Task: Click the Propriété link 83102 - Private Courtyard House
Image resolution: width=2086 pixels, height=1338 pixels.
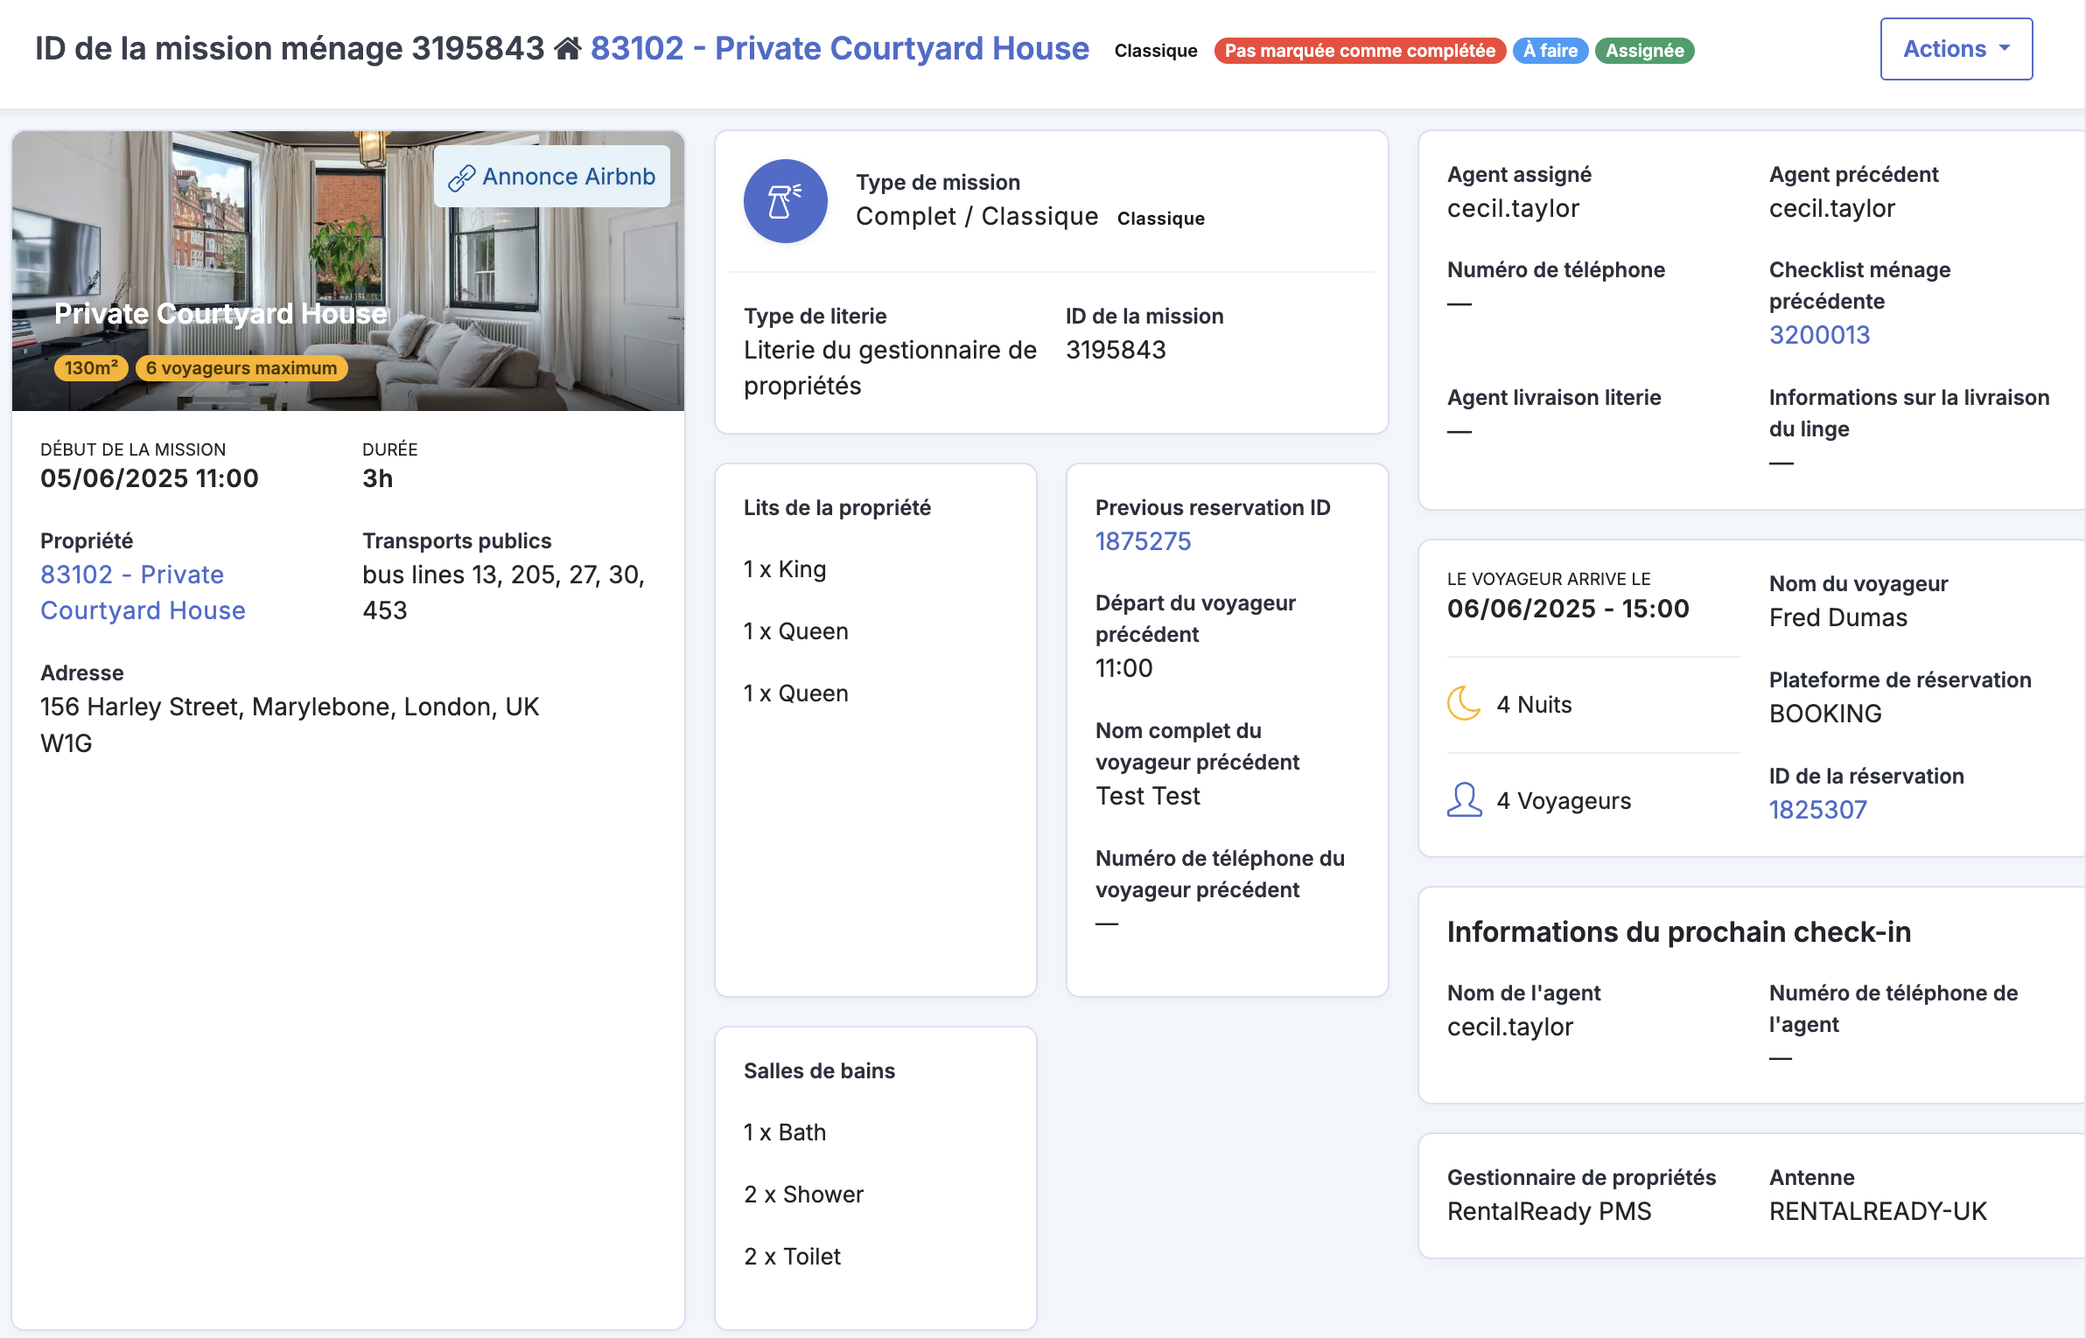Action: coord(143,592)
